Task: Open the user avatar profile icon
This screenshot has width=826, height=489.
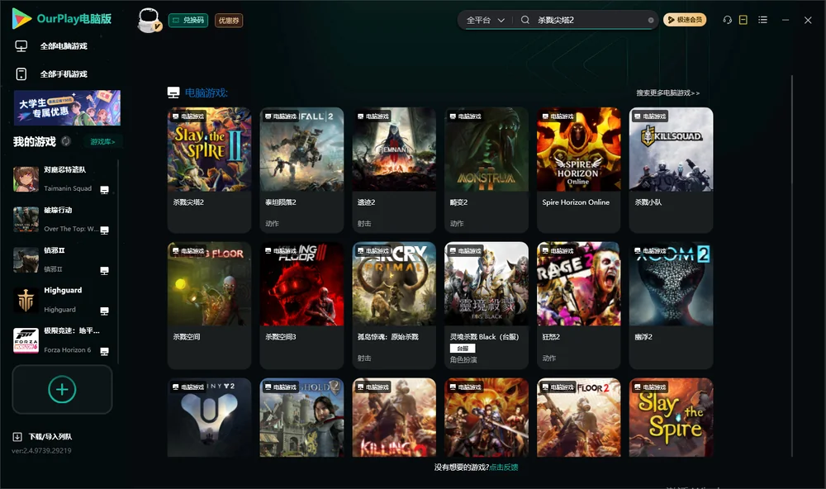Action: click(149, 20)
